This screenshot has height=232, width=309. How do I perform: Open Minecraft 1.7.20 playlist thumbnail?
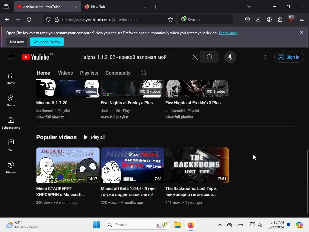[x=68, y=89]
